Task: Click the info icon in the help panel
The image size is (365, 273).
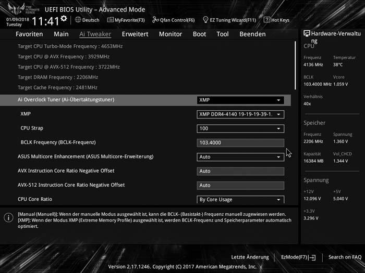Action: (x=9, y=217)
